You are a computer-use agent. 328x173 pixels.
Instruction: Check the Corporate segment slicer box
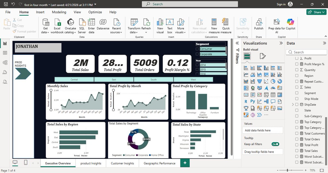[197, 54]
